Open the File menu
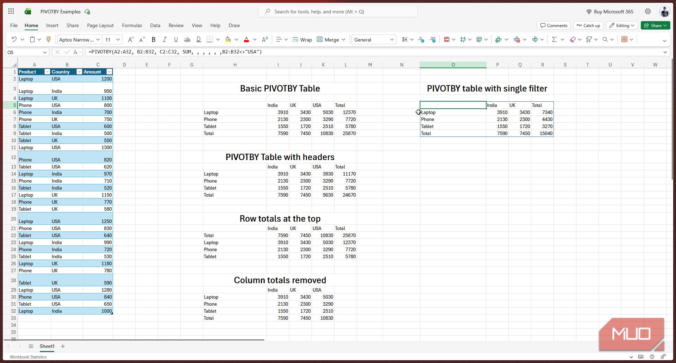The image size is (676, 363). (x=14, y=25)
